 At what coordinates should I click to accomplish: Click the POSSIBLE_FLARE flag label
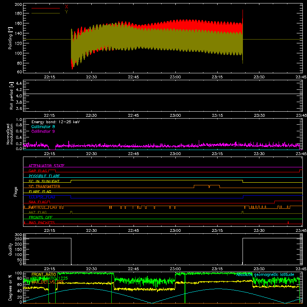pyautogui.click(x=44, y=176)
